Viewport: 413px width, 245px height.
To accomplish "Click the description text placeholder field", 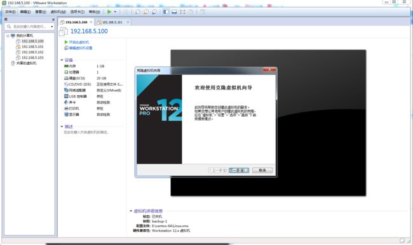I will (x=86, y=132).
